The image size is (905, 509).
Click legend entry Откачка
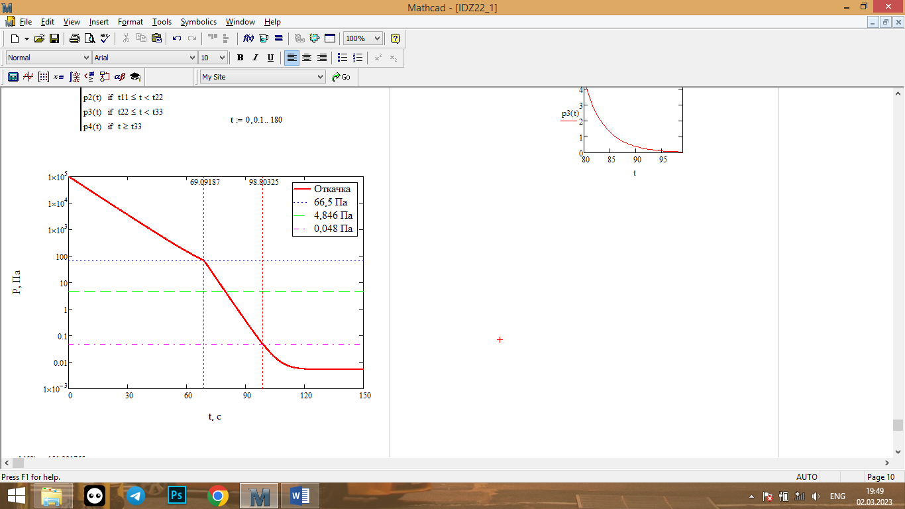click(332, 189)
